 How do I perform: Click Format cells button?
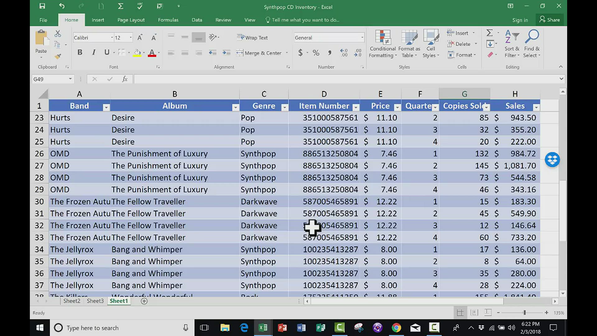(x=460, y=55)
